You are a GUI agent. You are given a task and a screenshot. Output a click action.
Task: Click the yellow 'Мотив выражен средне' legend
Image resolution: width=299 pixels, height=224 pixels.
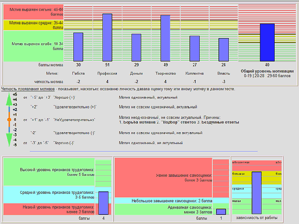pyautogui.click(x=33, y=25)
